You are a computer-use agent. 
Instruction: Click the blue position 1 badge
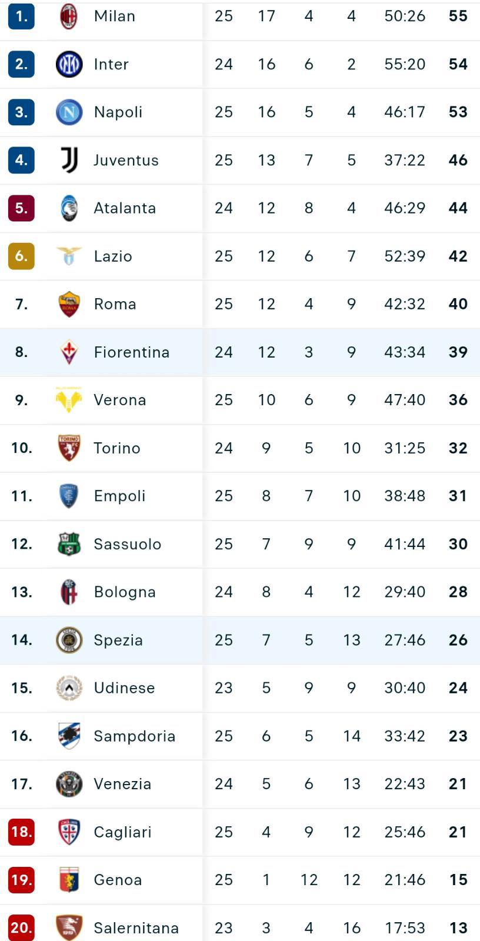[x=21, y=16]
